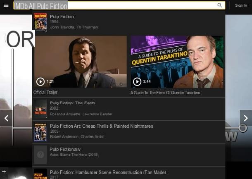This screenshot has height=179, width=252.
Task: Click the Official Trailer caption
Action: tap(45, 93)
